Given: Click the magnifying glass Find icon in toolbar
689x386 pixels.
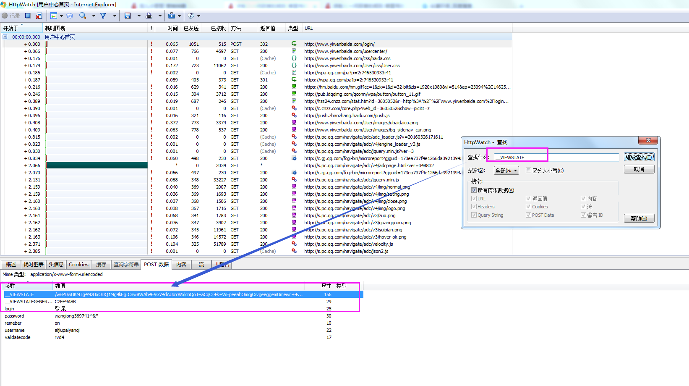Looking at the screenshot, I should (83, 16).
